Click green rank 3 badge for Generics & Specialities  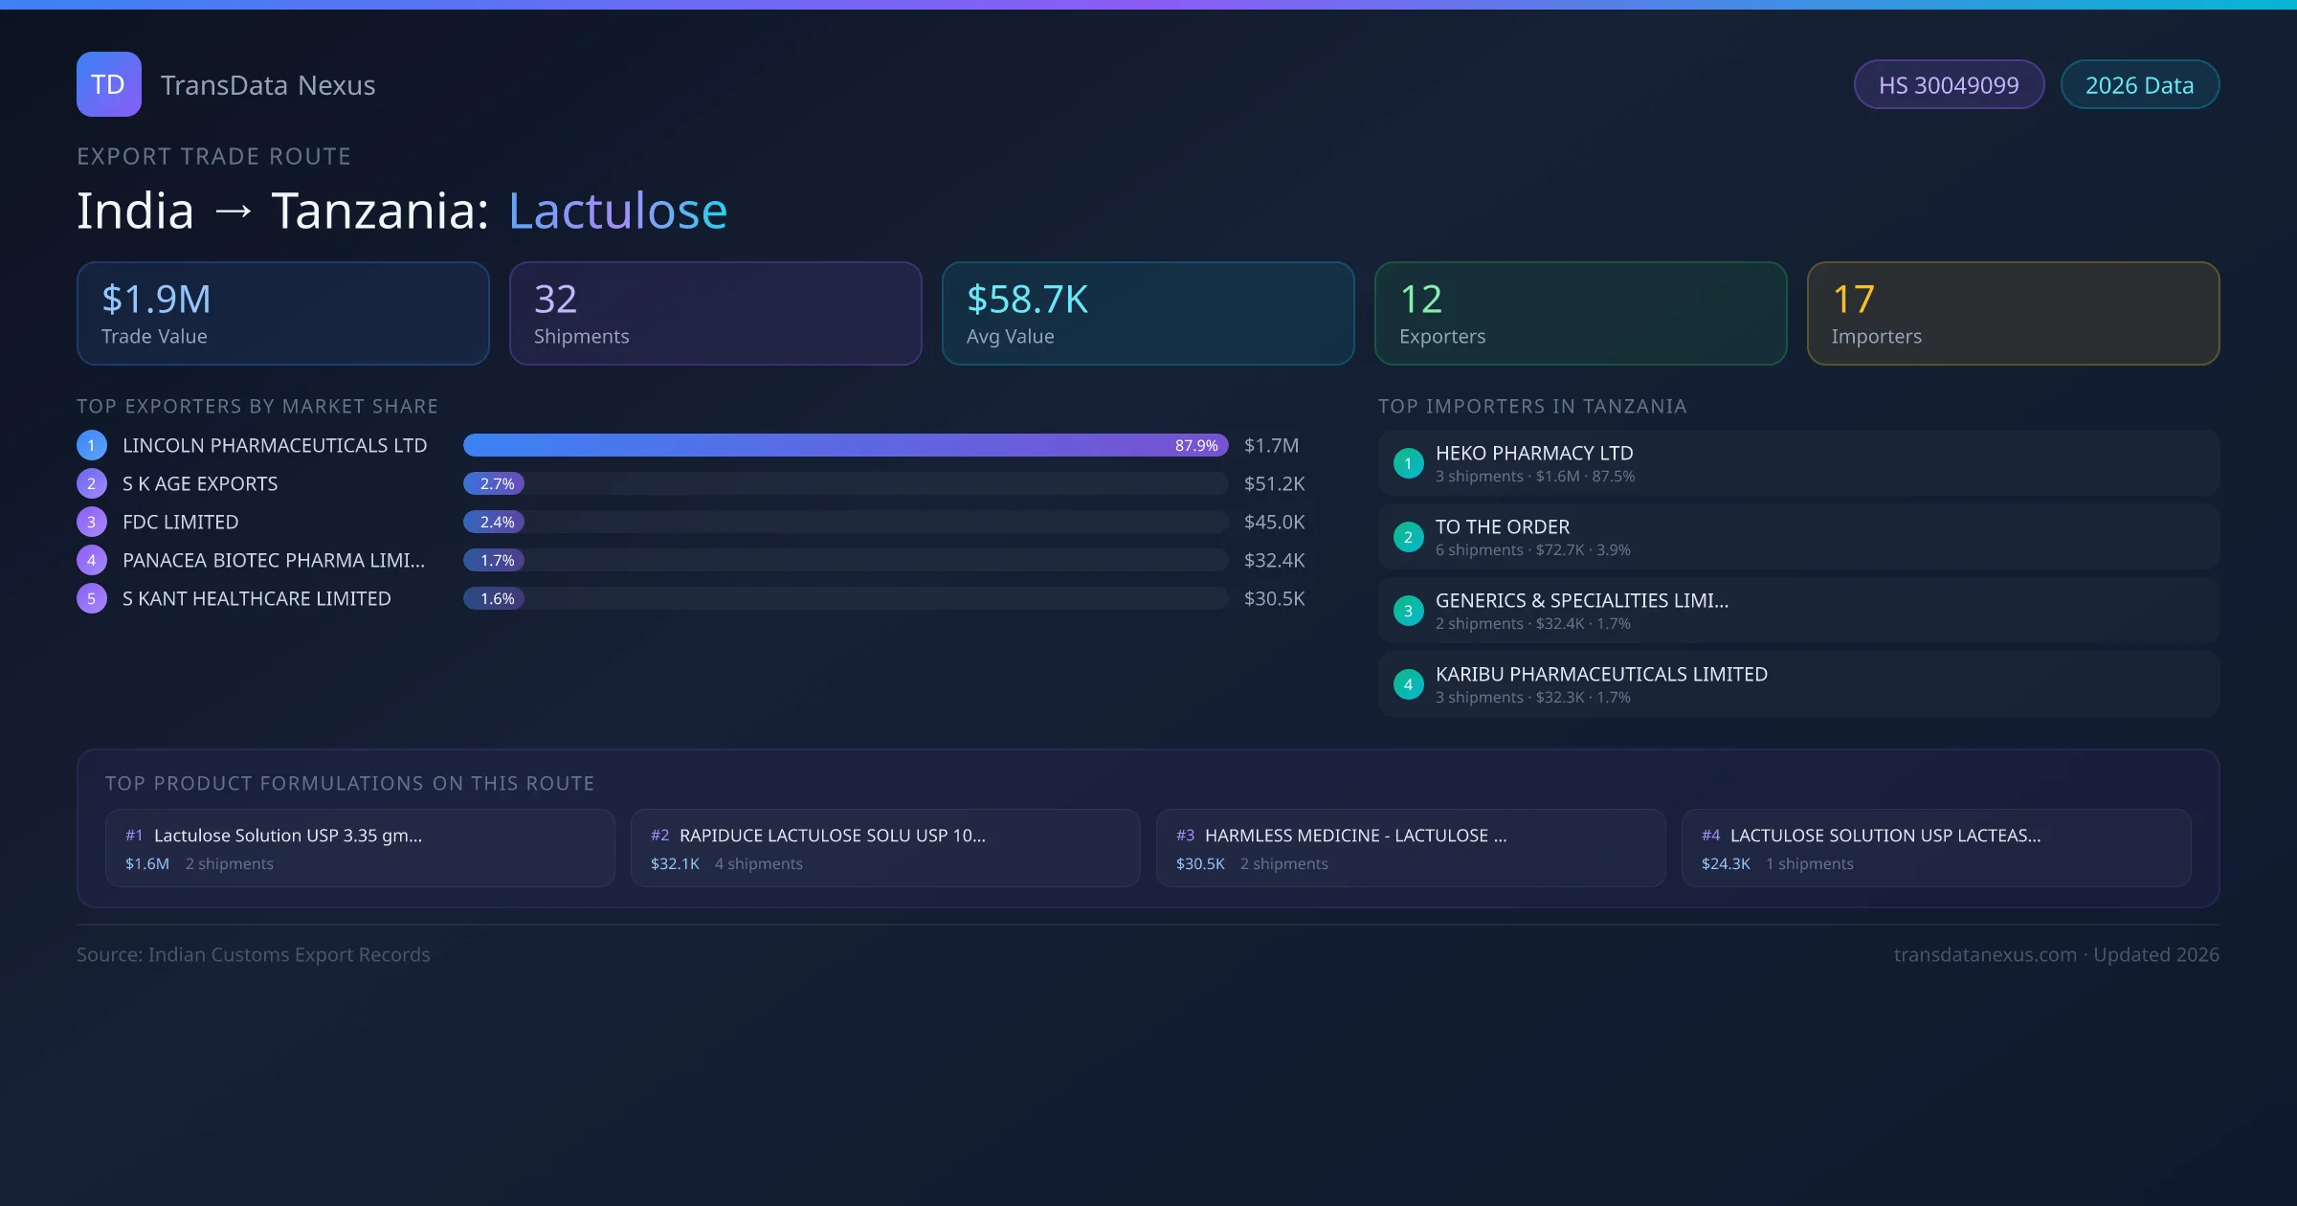(1408, 611)
